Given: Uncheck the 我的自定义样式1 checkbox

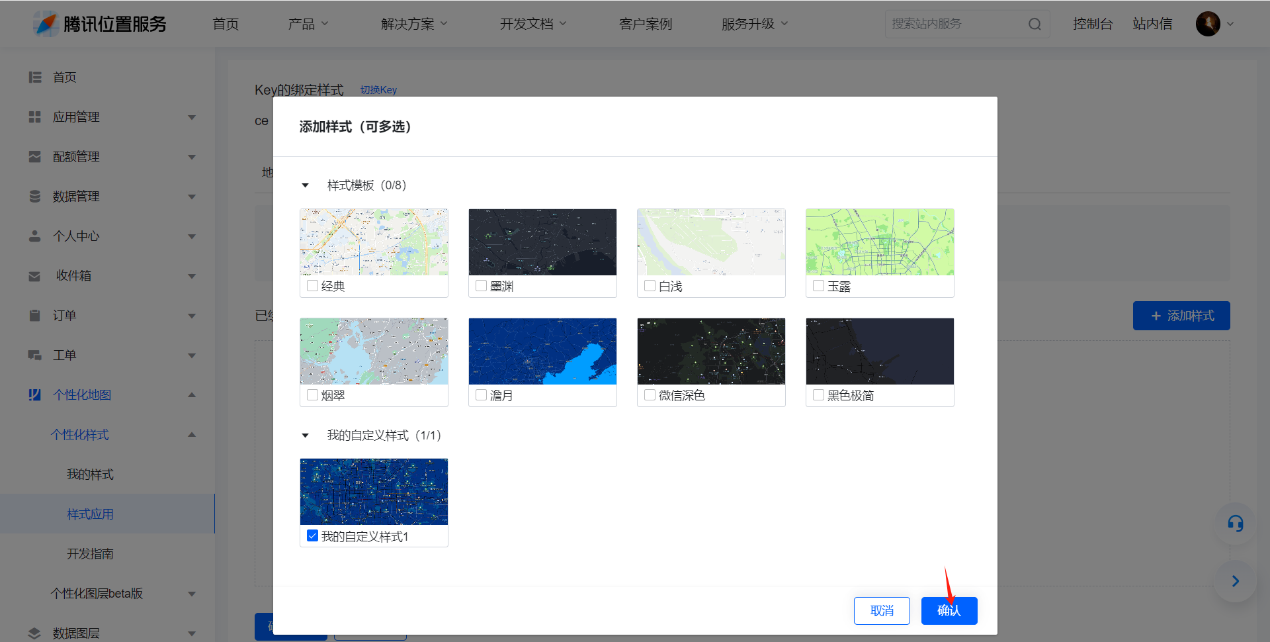Looking at the screenshot, I should point(313,535).
